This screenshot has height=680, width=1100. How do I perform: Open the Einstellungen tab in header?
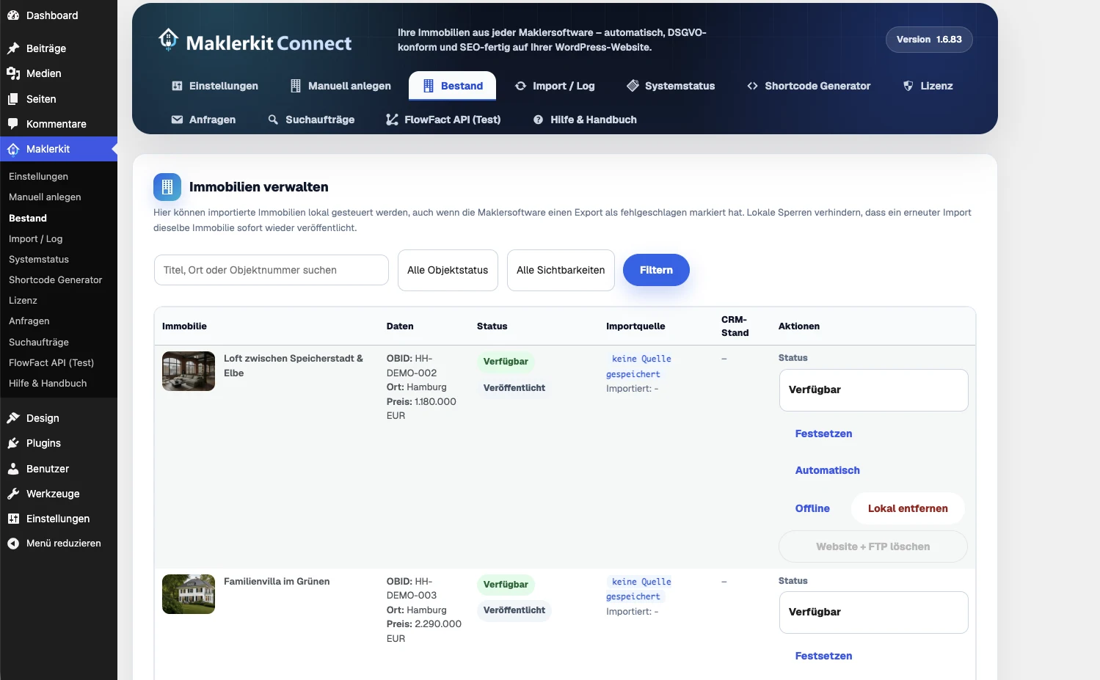pos(215,86)
